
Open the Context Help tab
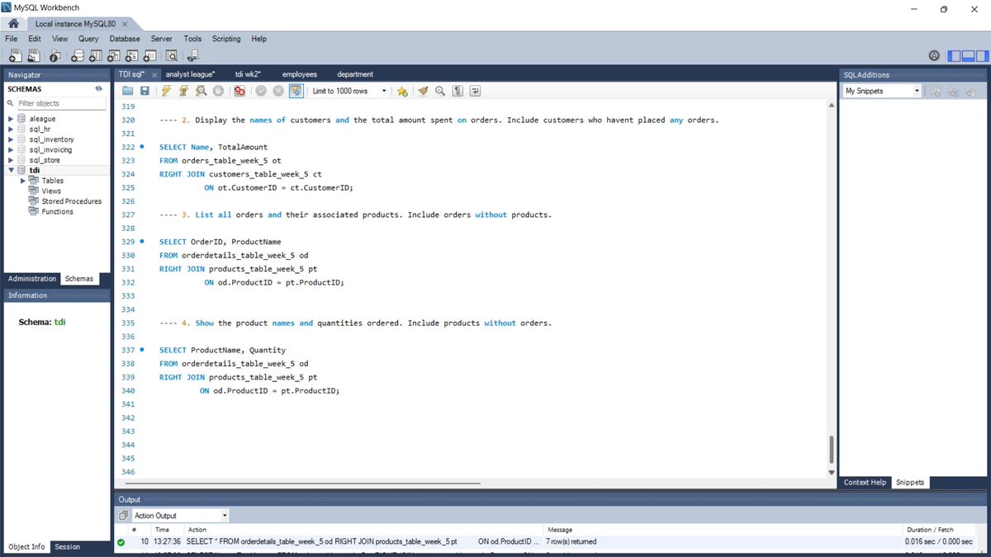click(x=865, y=483)
